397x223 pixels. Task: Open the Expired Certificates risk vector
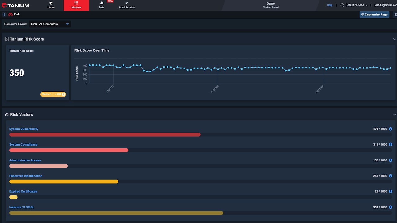(23, 191)
